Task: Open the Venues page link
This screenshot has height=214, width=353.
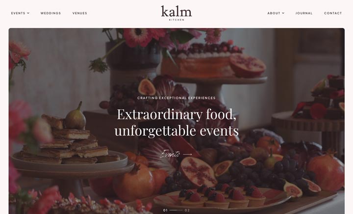Action: point(80,13)
